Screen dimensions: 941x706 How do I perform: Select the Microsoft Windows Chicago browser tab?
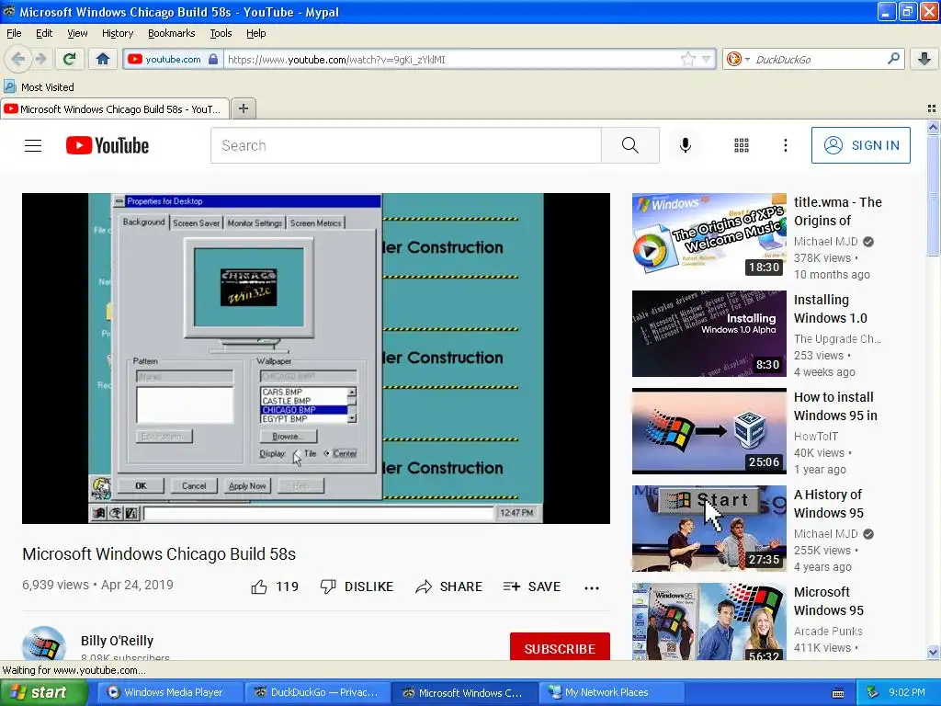point(115,108)
